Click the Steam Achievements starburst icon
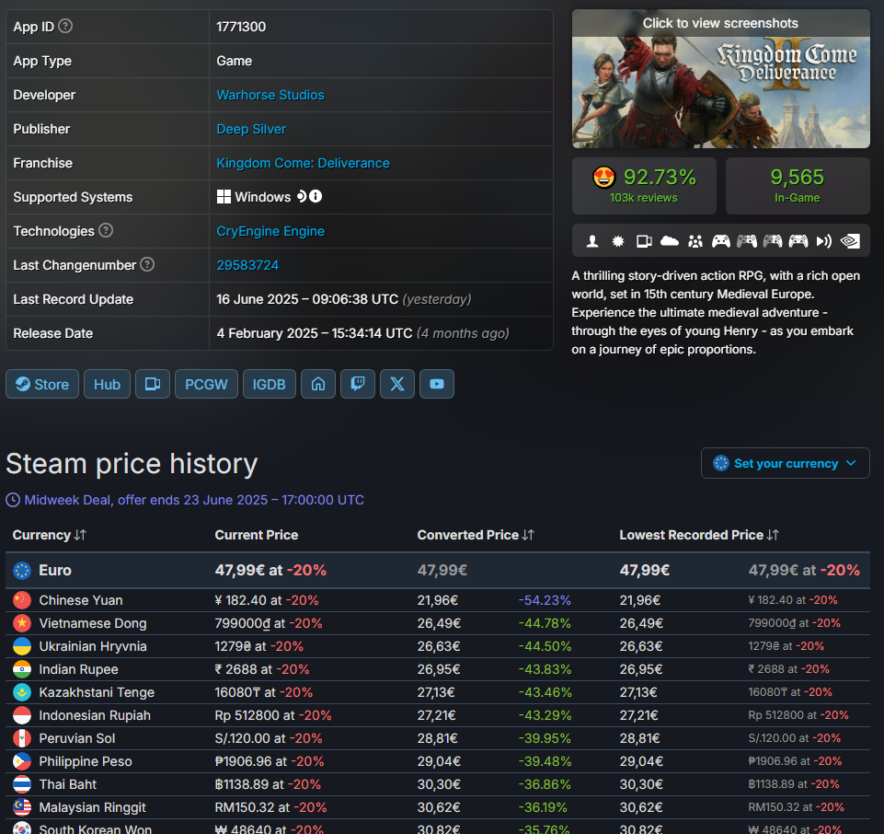 [x=618, y=241]
